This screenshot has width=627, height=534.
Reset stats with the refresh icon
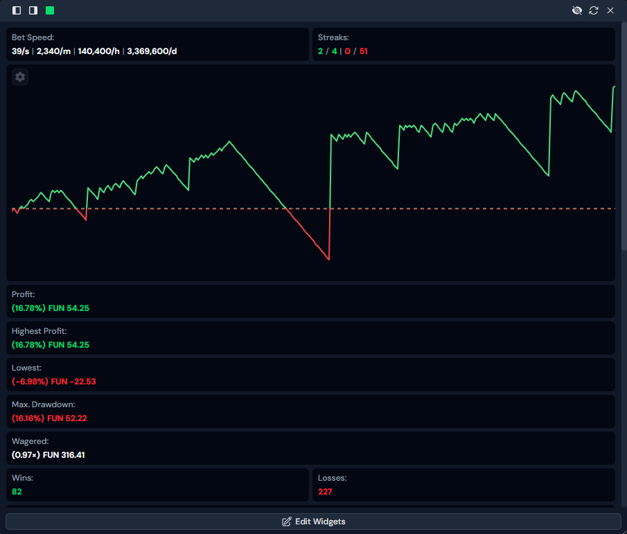click(593, 10)
